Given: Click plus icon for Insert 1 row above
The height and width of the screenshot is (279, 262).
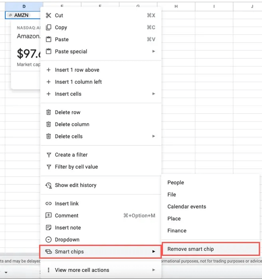Looking at the screenshot, I should (x=48, y=70).
